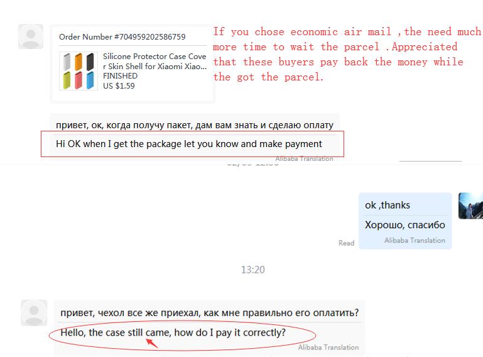Click the buyer avatar beside the 13:20 message
This screenshot has width=483, height=357.
[34, 312]
